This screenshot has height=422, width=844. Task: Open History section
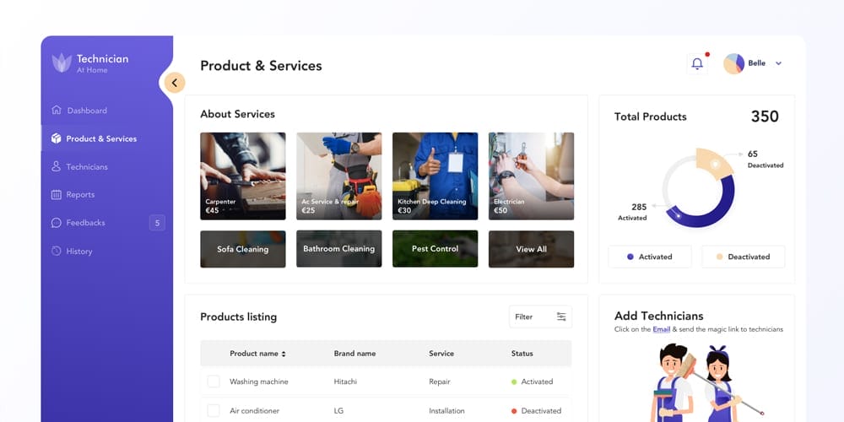79,252
